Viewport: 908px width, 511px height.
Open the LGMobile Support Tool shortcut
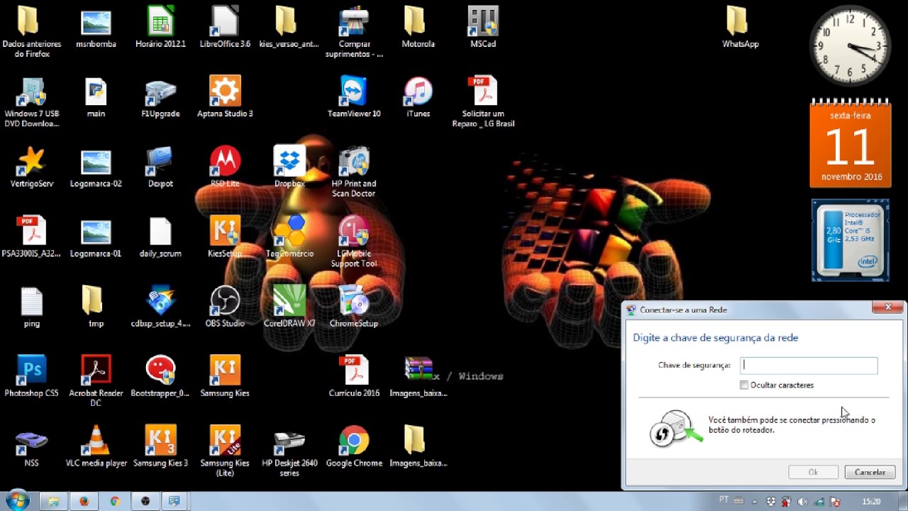pos(354,241)
